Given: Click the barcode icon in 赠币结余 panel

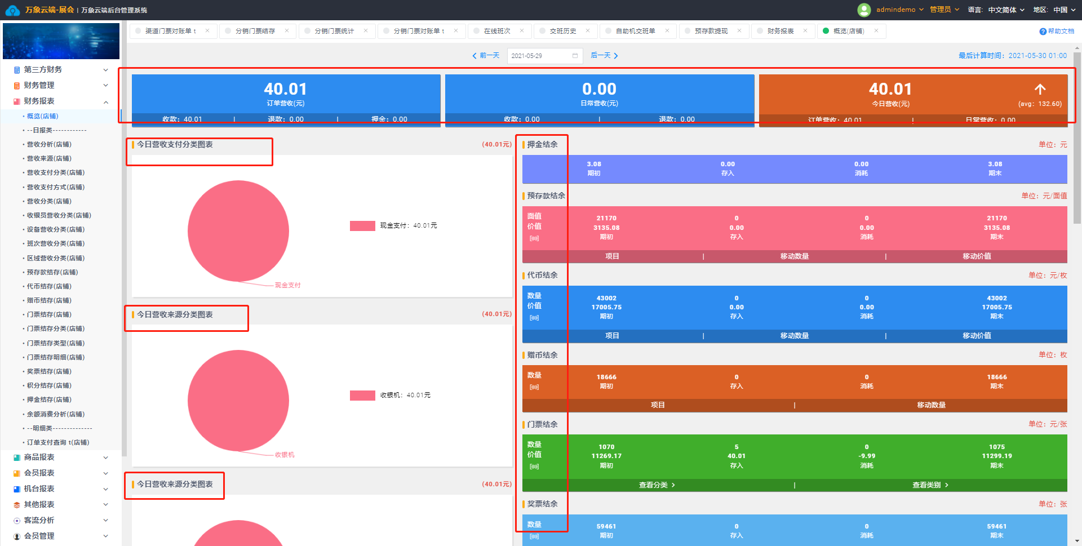Looking at the screenshot, I should 534,387.
